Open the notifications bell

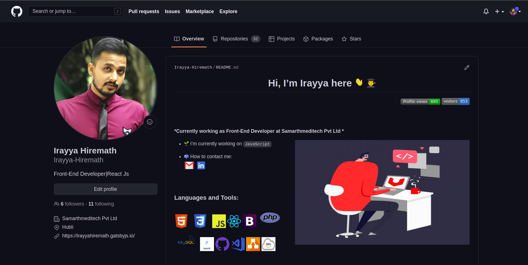(x=486, y=11)
